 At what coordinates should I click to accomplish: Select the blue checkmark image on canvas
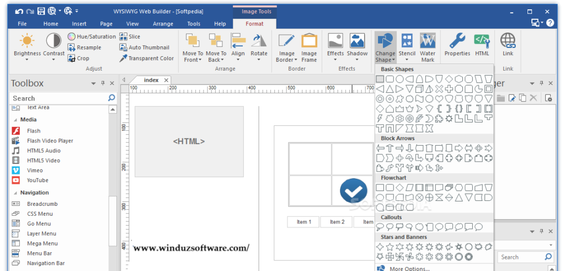pos(354,190)
